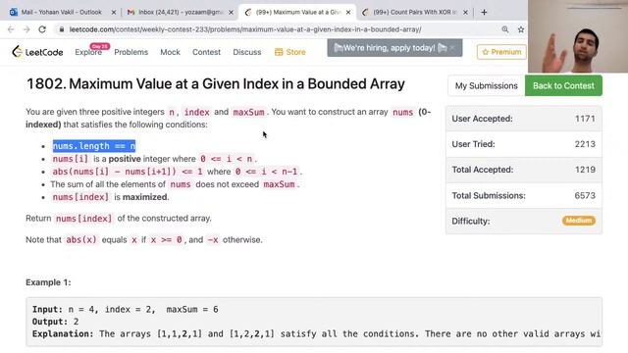This screenshot has width=628, height=353.
Task: Open the Explore menu item
Action: [88, 52]
